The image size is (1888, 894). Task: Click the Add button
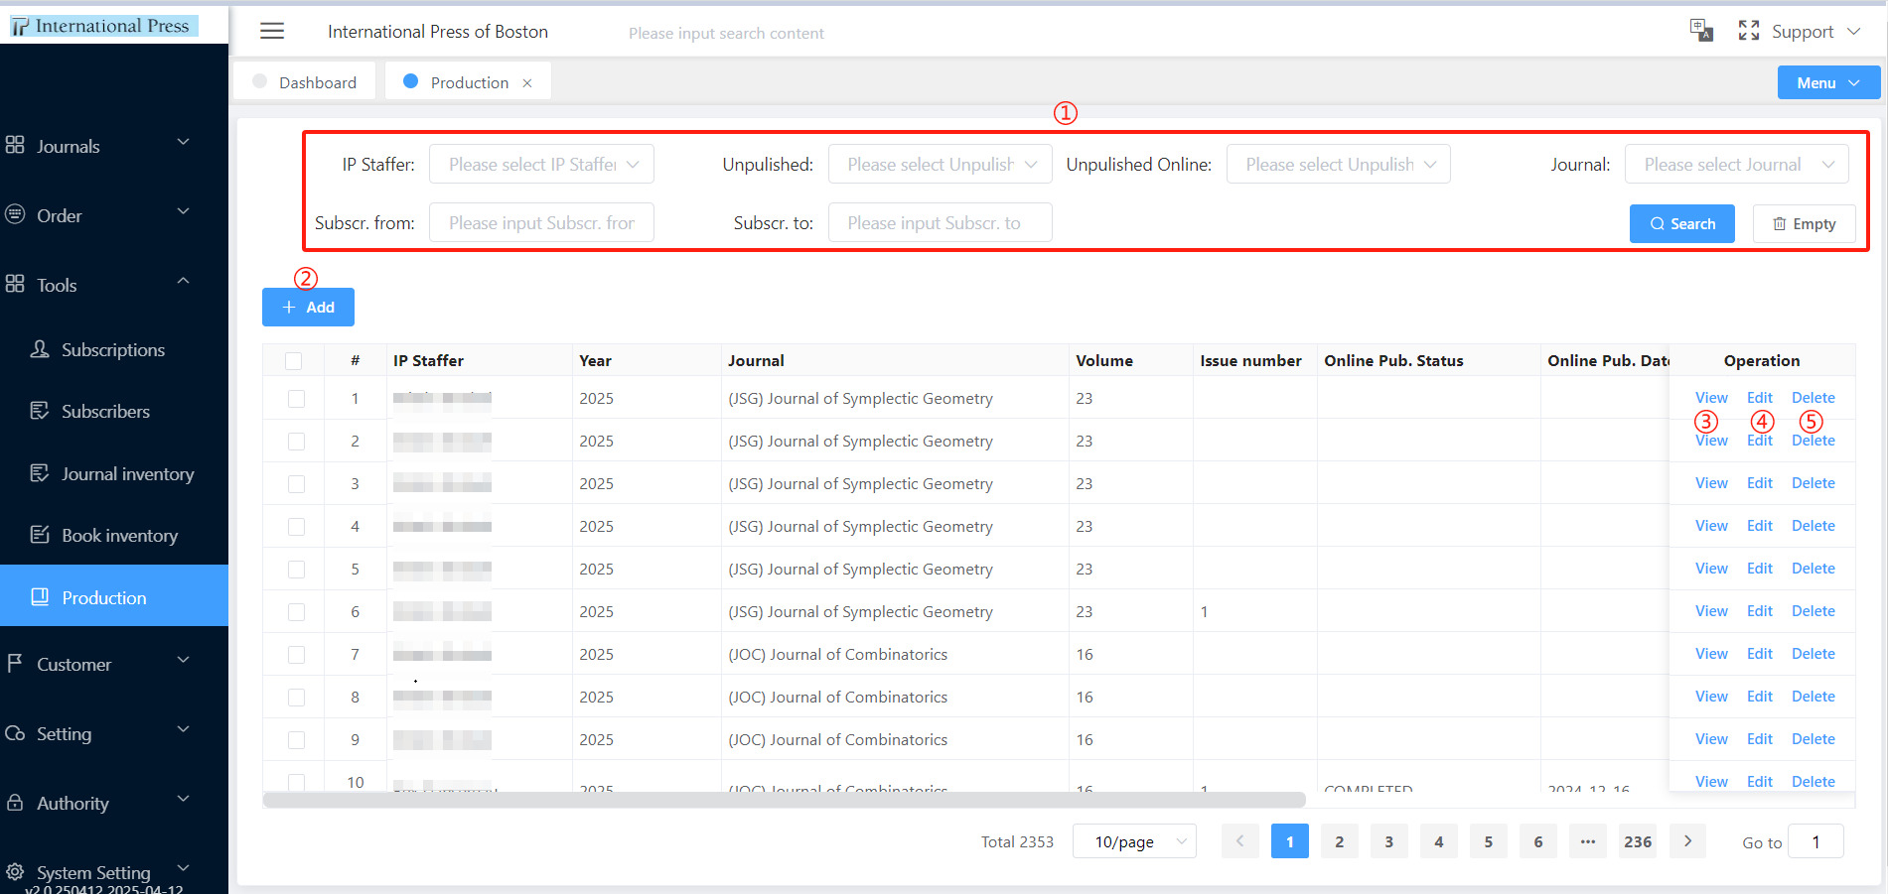(308, 307)
